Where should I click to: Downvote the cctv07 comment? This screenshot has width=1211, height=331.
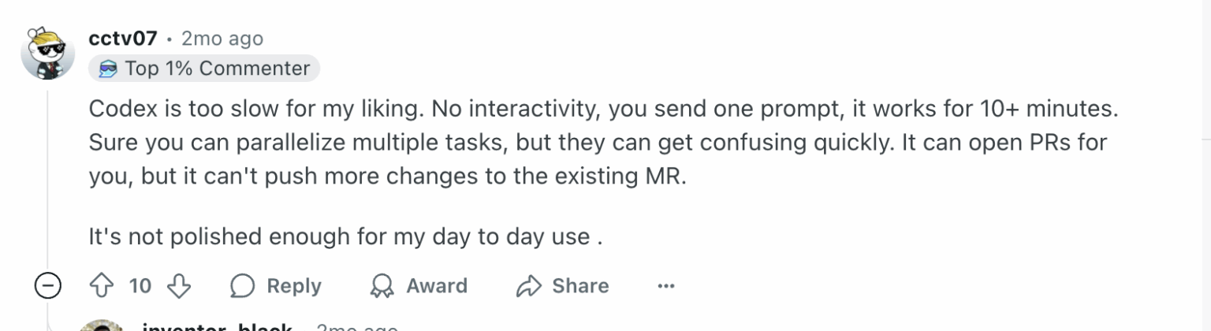point(180,285)
